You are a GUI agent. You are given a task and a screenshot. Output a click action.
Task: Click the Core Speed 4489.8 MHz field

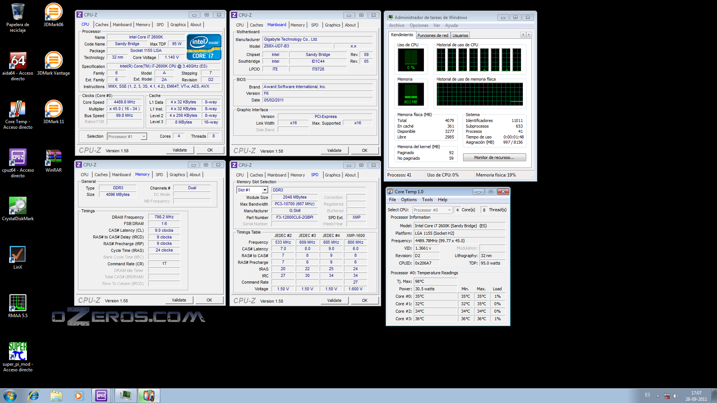125,102
